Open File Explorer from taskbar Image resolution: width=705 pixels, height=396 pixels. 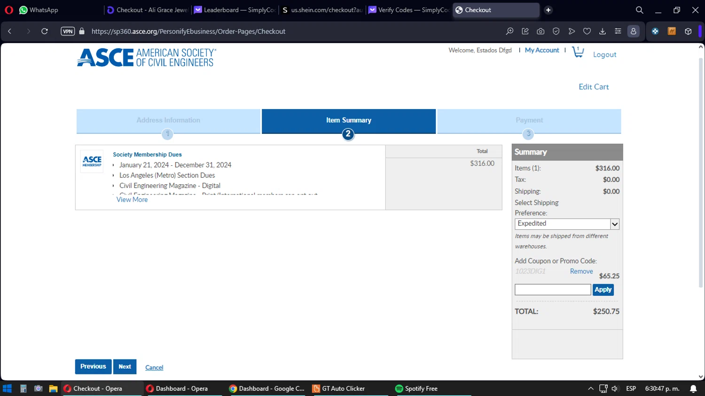53,388
